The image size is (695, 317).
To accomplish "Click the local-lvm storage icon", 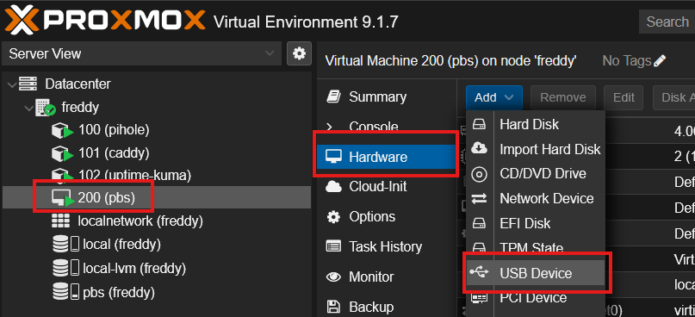I will [65, 268].
